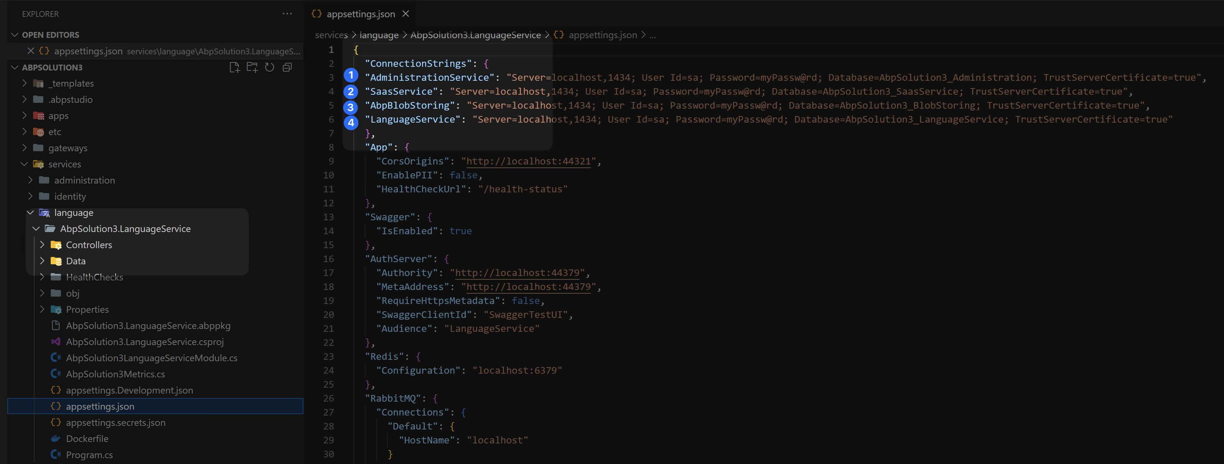Image resolution: width=1224 pixels, height=464 pixels.
Task: Expand the .abpstudio folder chevron
Action: click(x=25, y=100)
